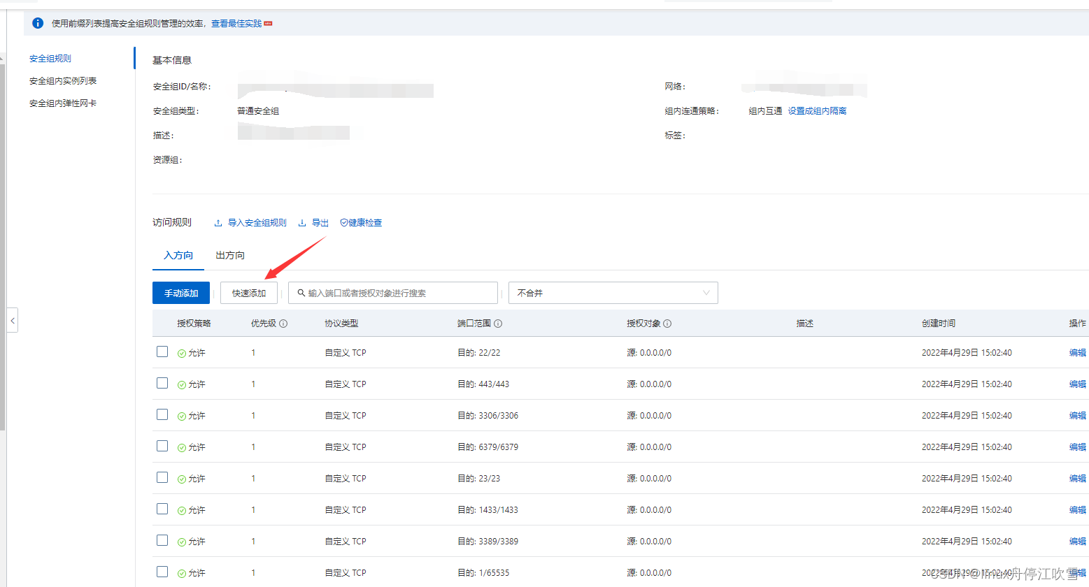Image resolution: width=1089 pixels, height=587 pixels.
Task: Click the green allow icon in the 3306/3306 row
Action: pos(182,416)
